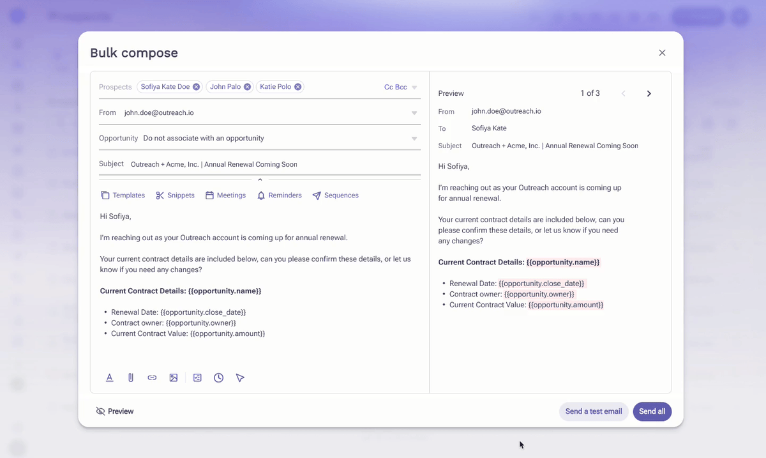
Task: Click the Cc link
Action: click(389, 87)
